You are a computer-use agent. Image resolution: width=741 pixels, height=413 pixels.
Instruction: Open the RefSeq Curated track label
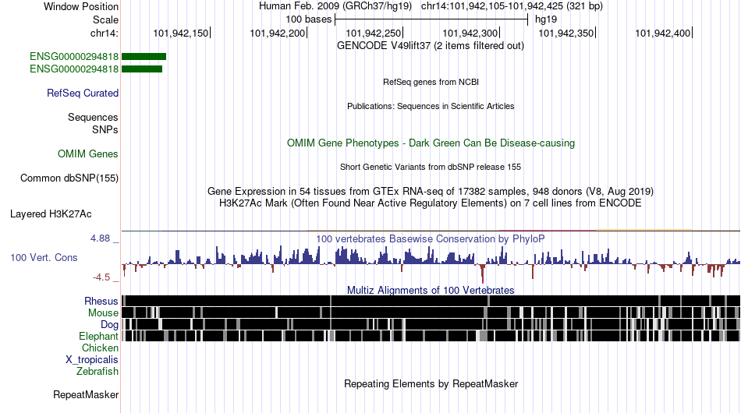pyautogui.click(x=83, y=93)
